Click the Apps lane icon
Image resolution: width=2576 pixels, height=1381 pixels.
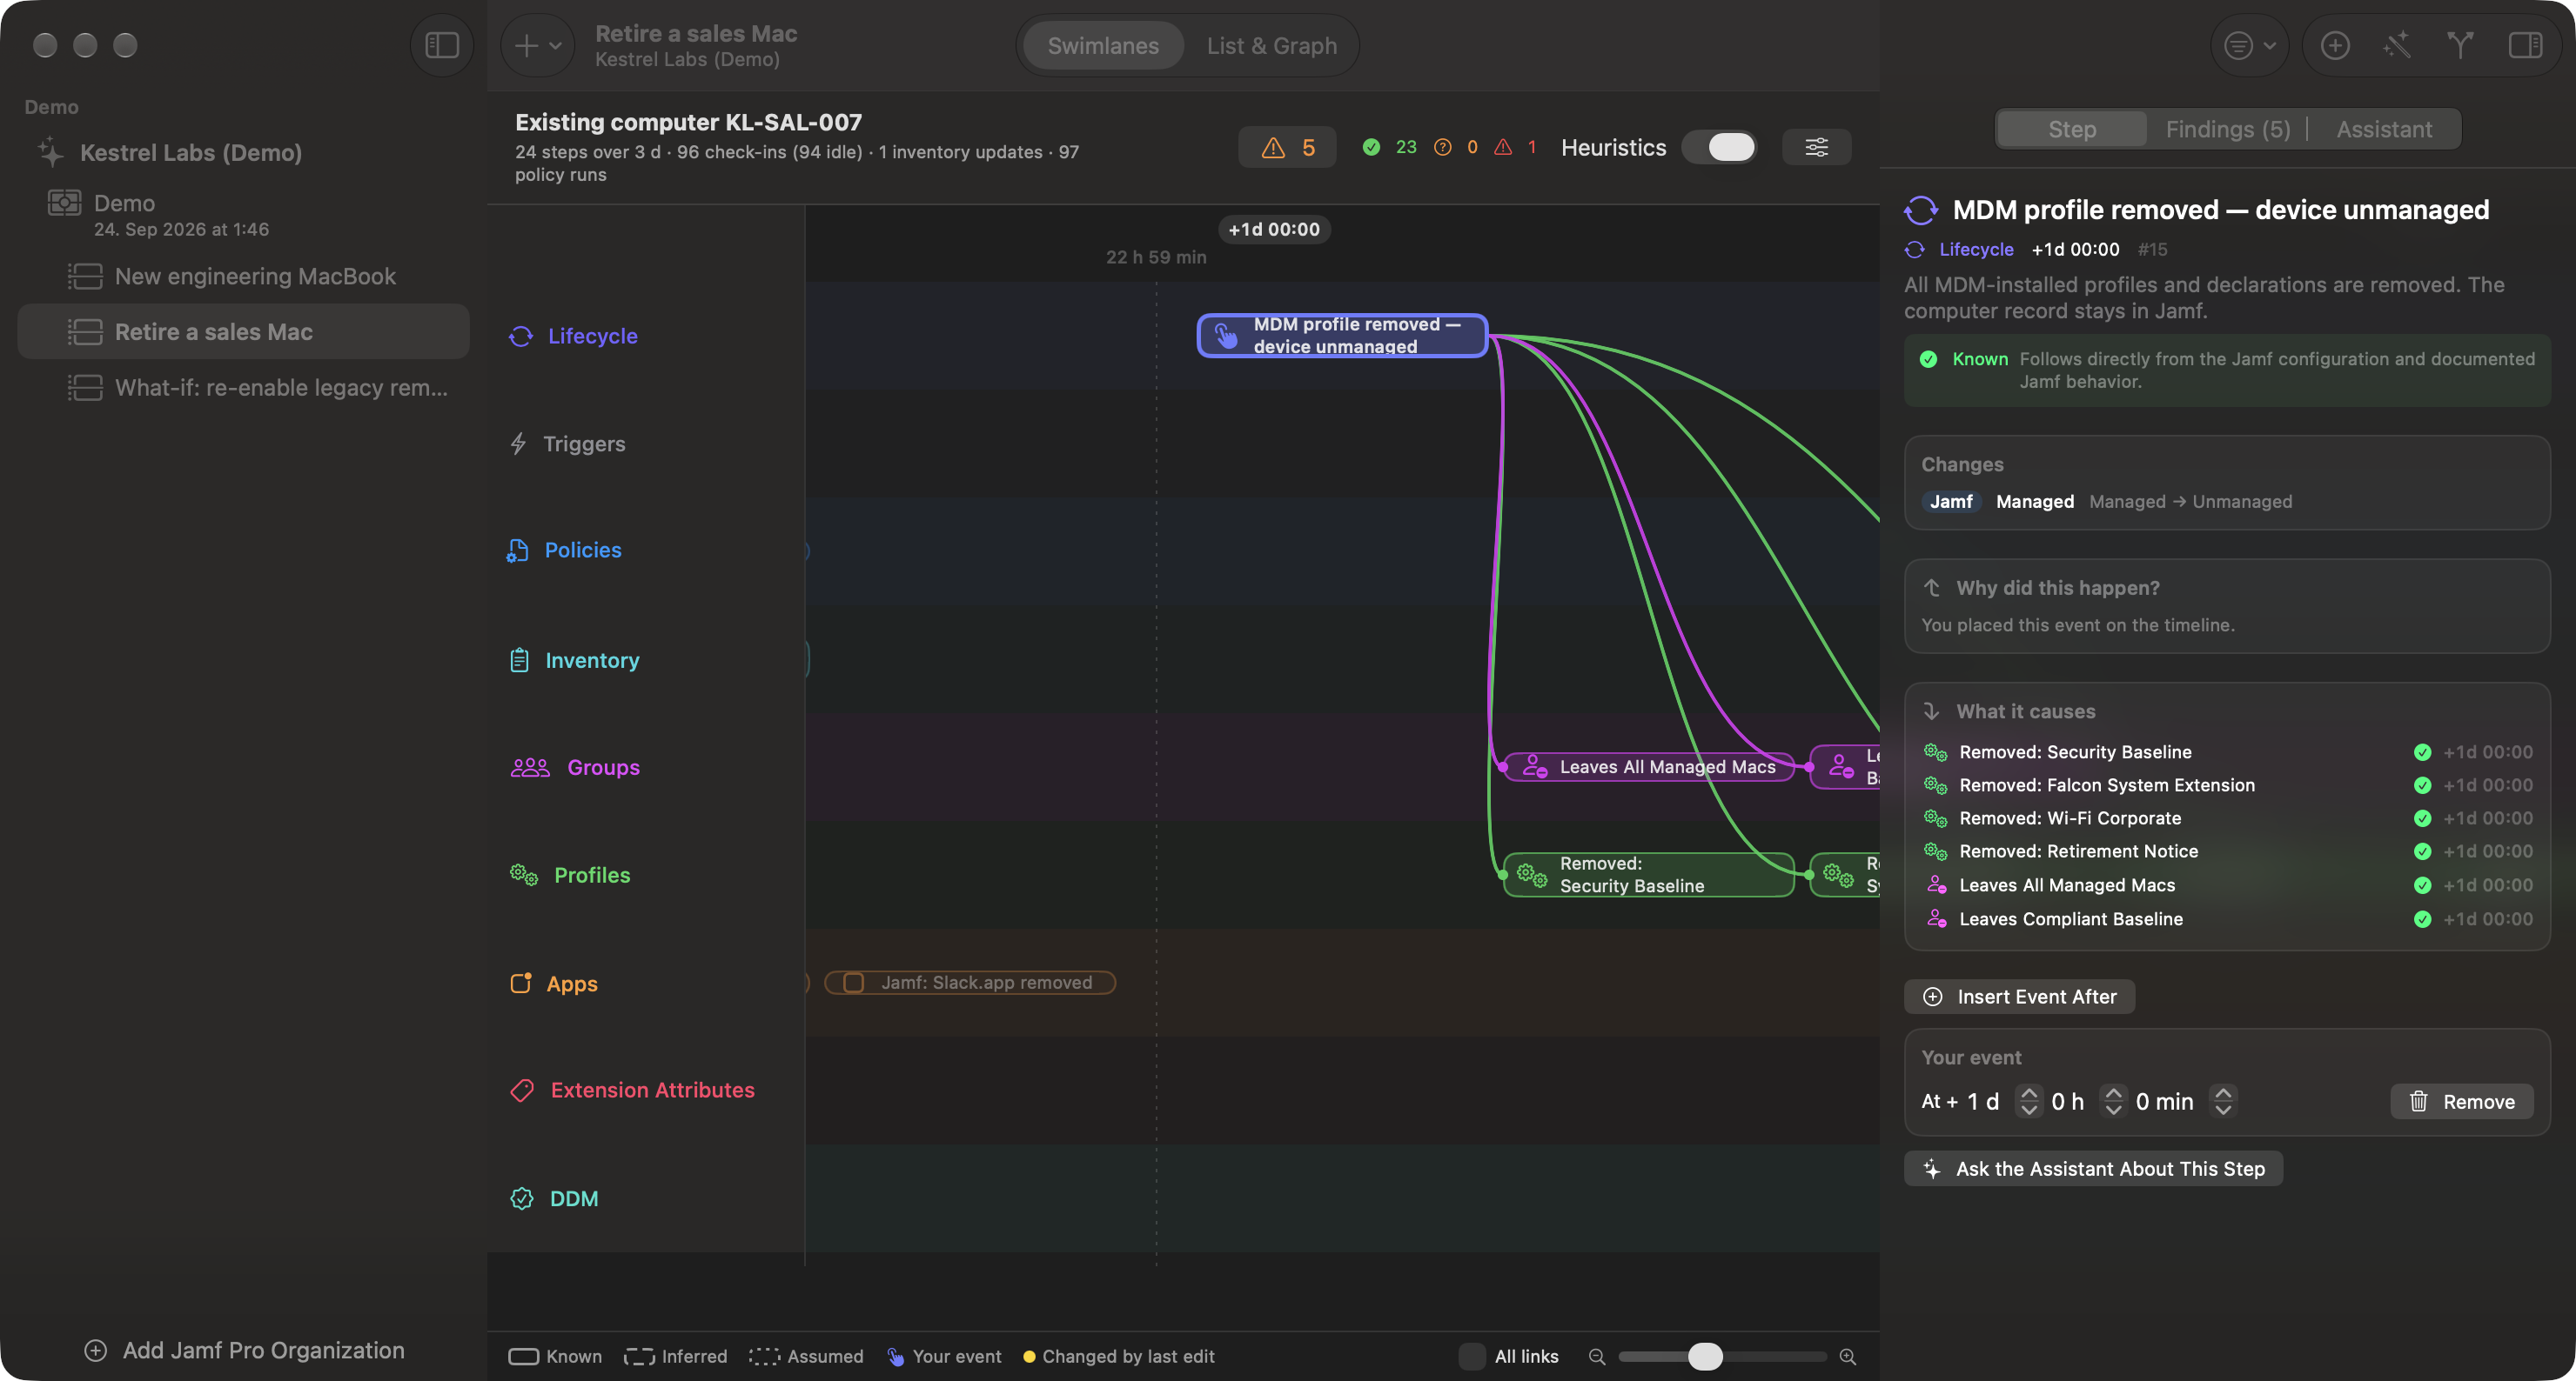[x=520, y=984]
